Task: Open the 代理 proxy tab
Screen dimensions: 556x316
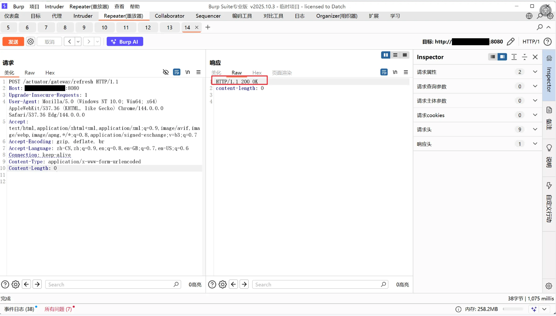Action: click(57, 16)
